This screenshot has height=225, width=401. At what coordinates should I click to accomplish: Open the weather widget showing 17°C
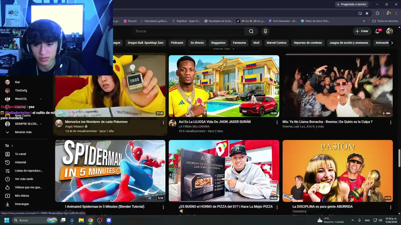point(330,220)
